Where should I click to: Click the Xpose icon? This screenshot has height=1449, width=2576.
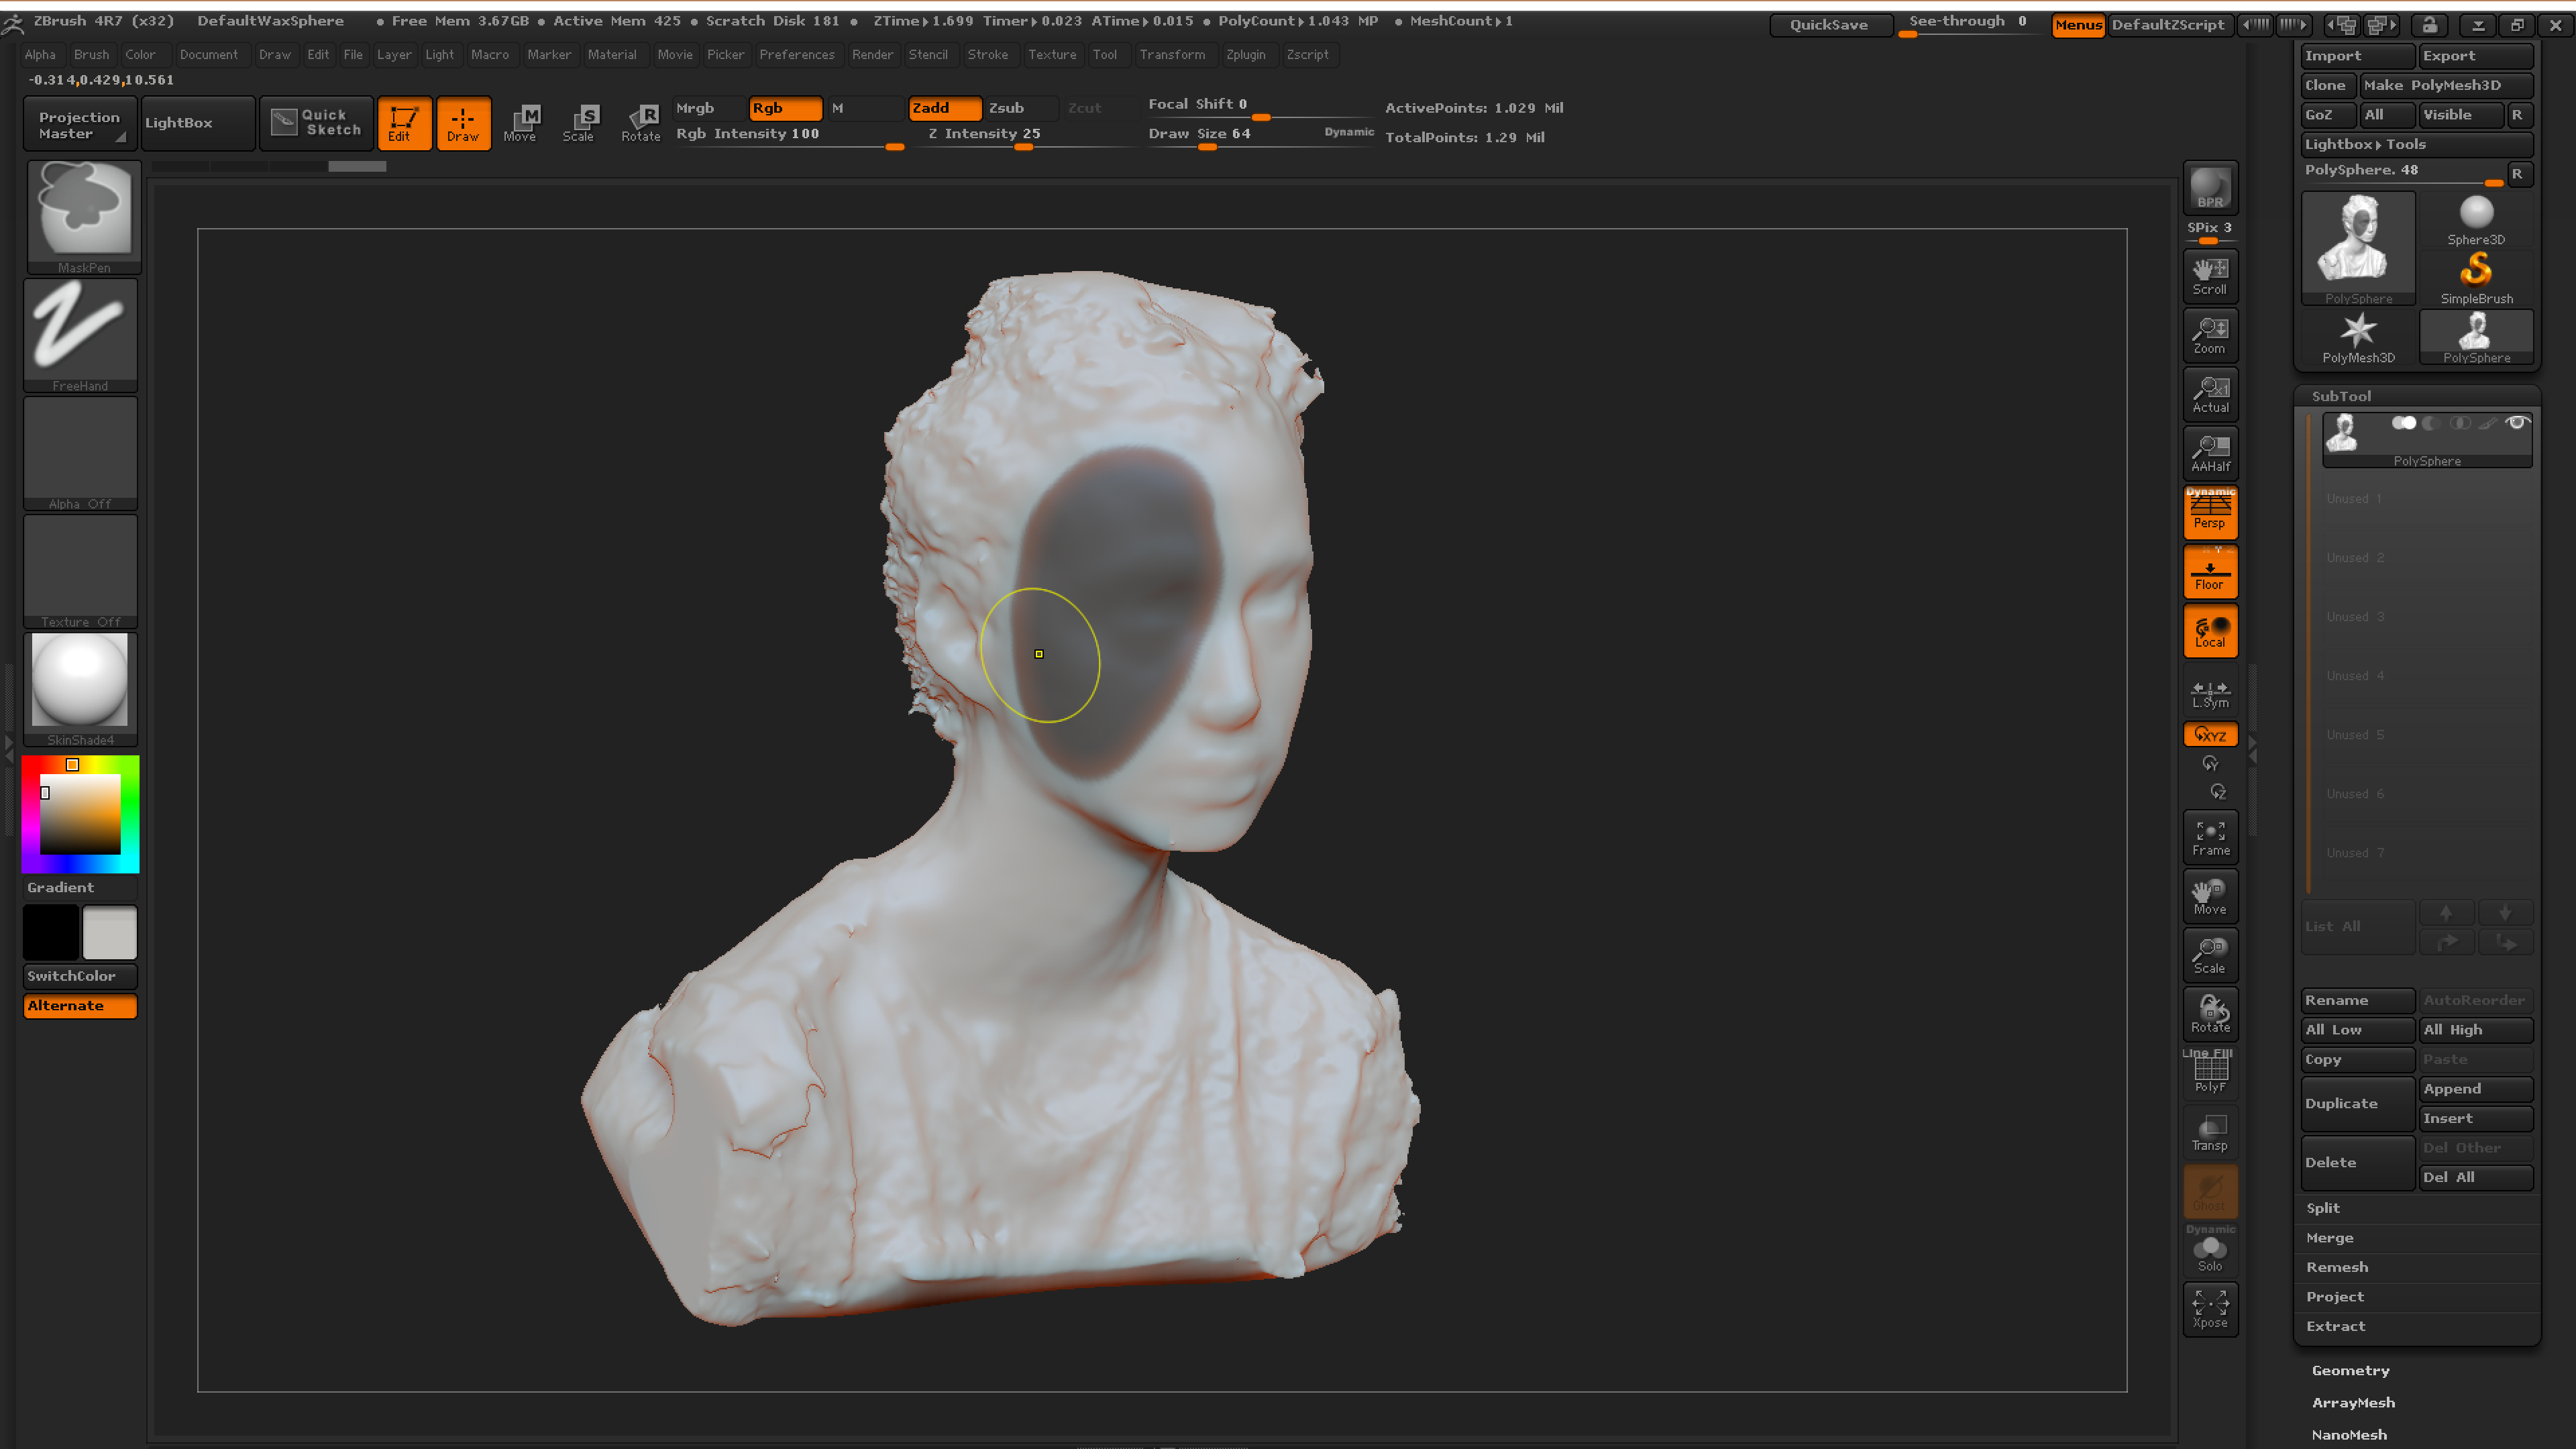[2209, 1309]
